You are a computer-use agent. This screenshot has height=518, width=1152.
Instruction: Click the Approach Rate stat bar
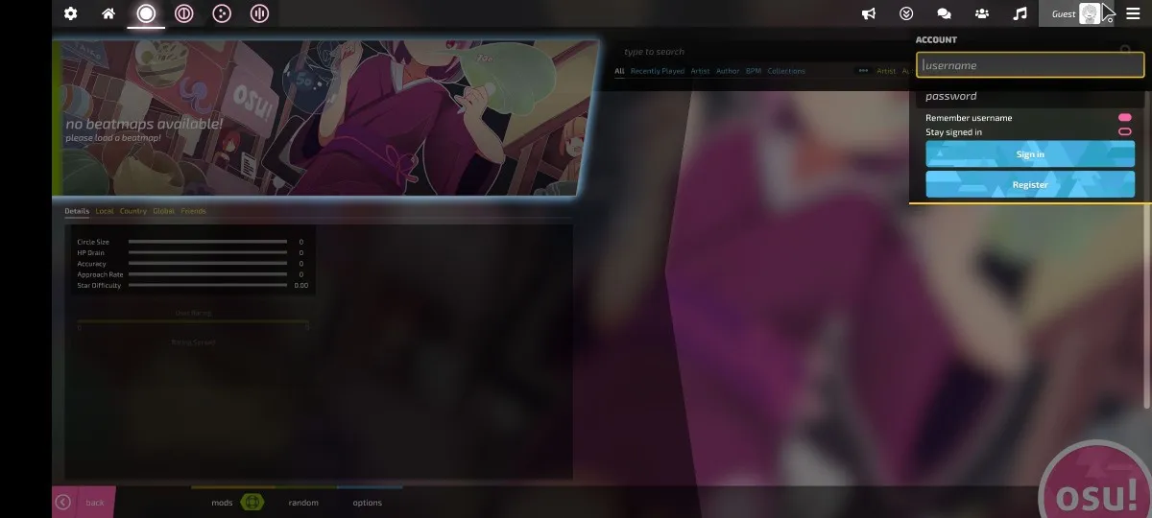click(207, 274)
